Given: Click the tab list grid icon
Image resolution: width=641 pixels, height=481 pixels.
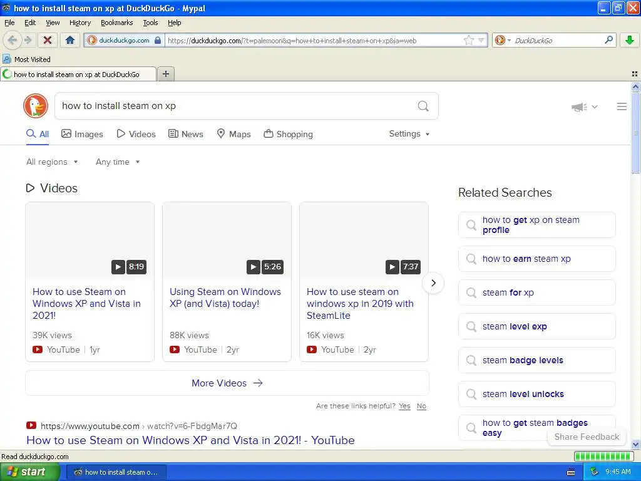Looking at the screenshot, I should [x=635, y=74].
